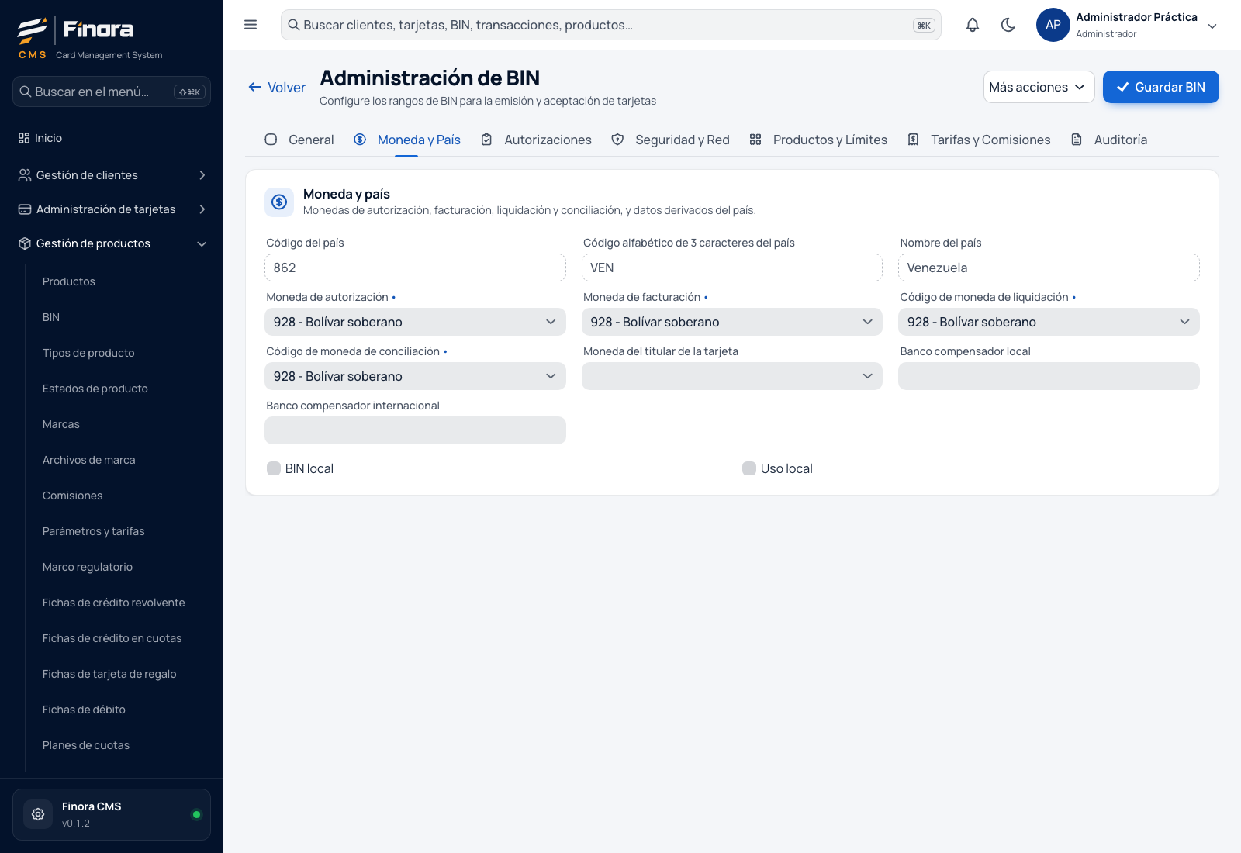This screenshot has height=853, width=1241.
Task: Click the Buscar en el menú field
Action: click(x=112, y=92)
